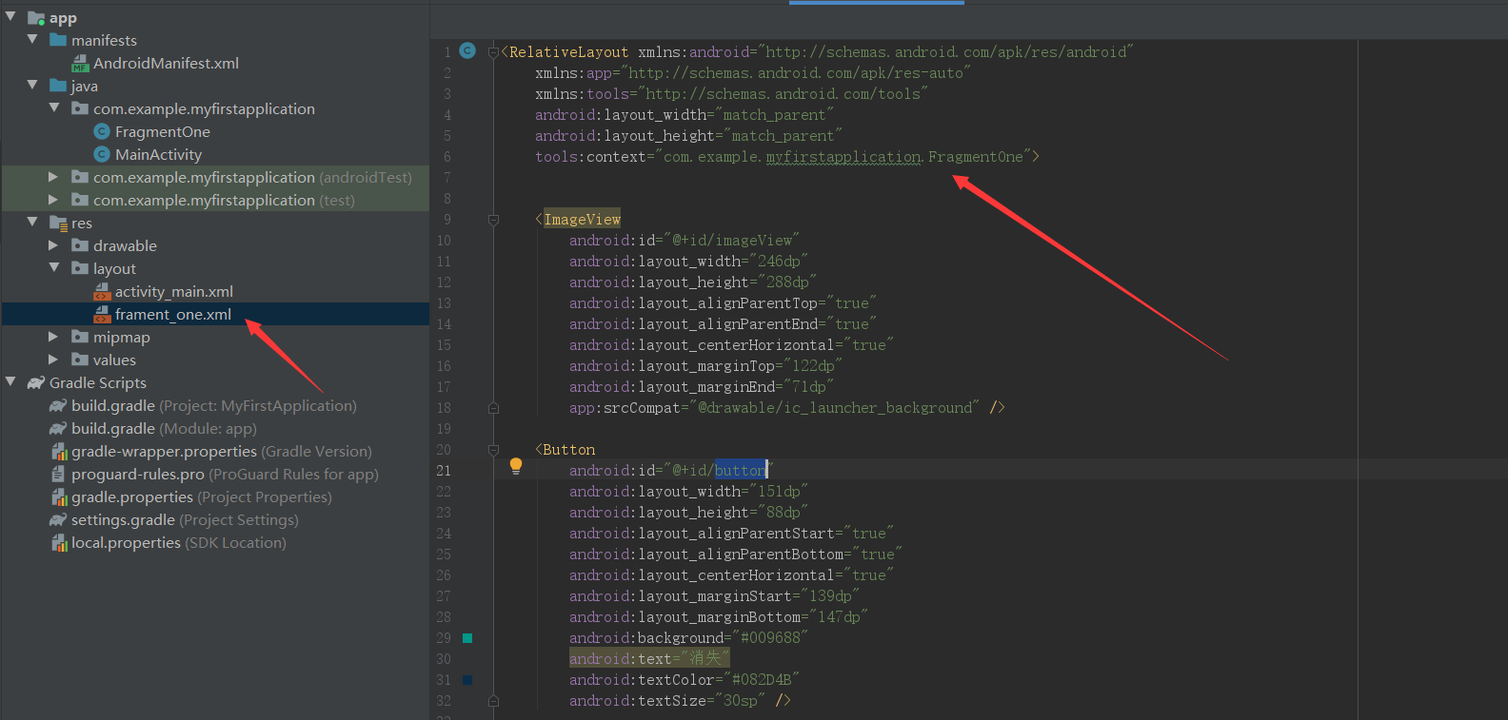The width and height of the screenshot is (1508, 720).
Task: Open build.gradle (Module: app)
Action: pos(164,429)
